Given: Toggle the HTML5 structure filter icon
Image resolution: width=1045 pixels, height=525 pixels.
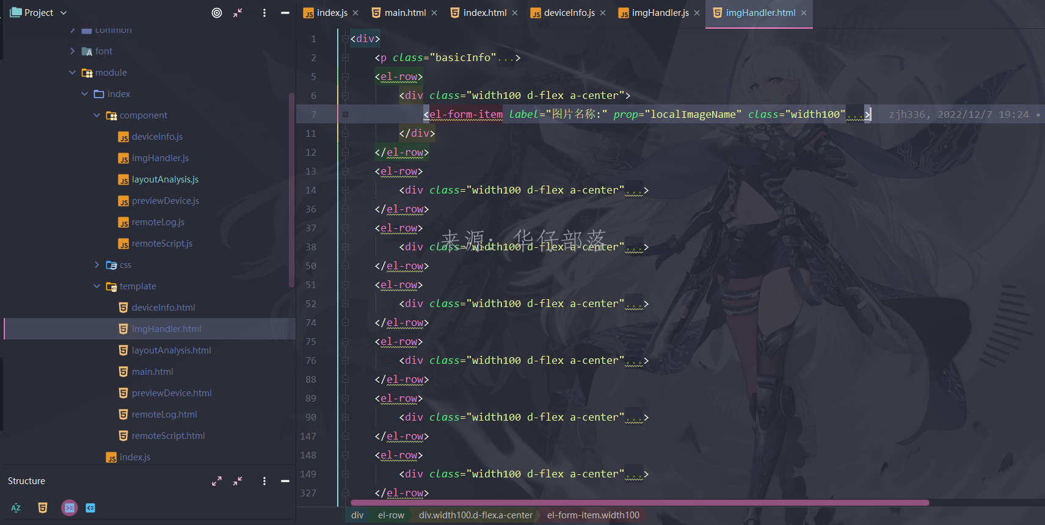Looking at the screenshot, I should pyautogui.click(x=43, y=508).
